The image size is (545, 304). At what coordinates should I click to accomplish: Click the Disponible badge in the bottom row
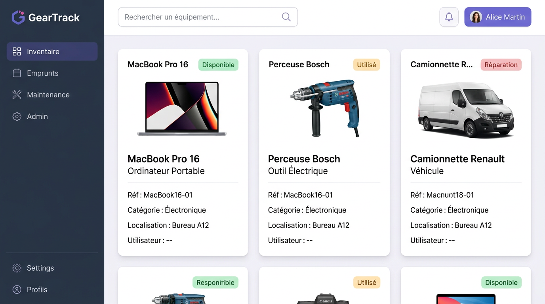click(501, 283)
